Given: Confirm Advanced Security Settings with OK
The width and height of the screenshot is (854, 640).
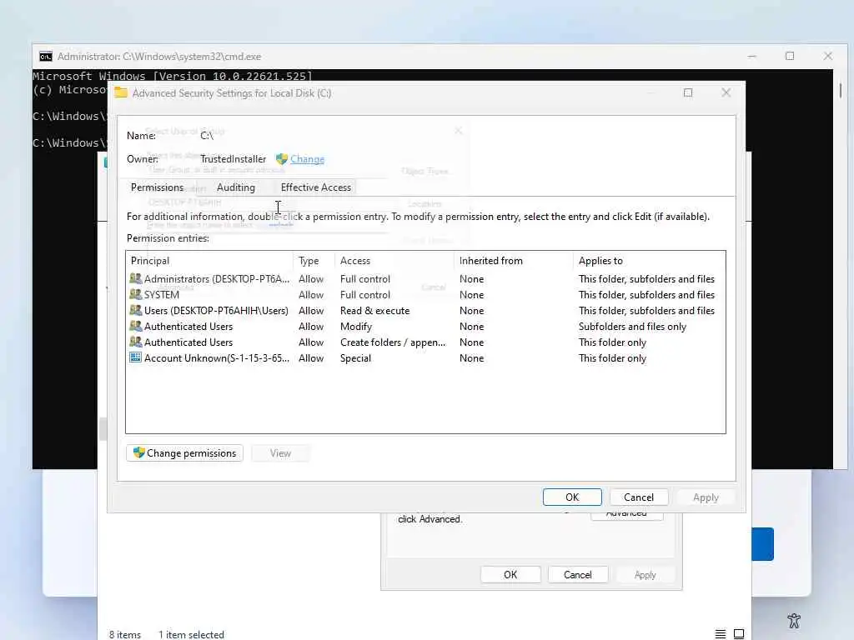Looking at the screenshot, I should [572, 497].
